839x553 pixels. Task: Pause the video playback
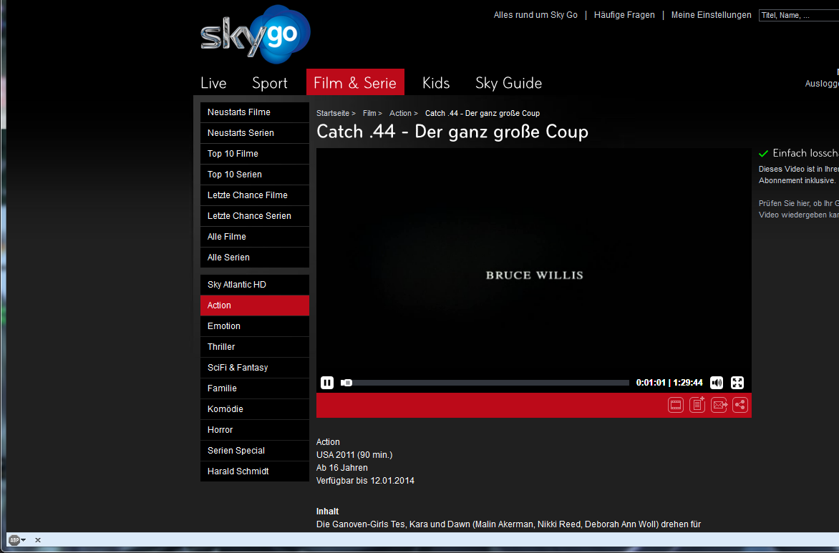click(327, 383)
